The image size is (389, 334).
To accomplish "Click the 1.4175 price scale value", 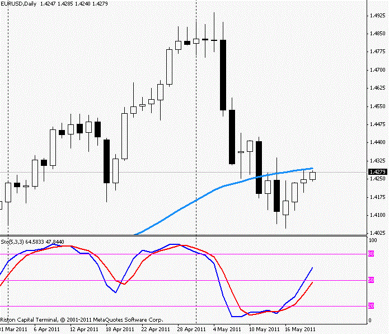I will click(378, 197).
